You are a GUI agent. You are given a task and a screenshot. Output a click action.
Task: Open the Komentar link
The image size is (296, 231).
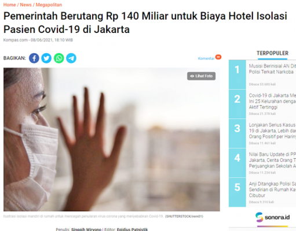(206, 58)
